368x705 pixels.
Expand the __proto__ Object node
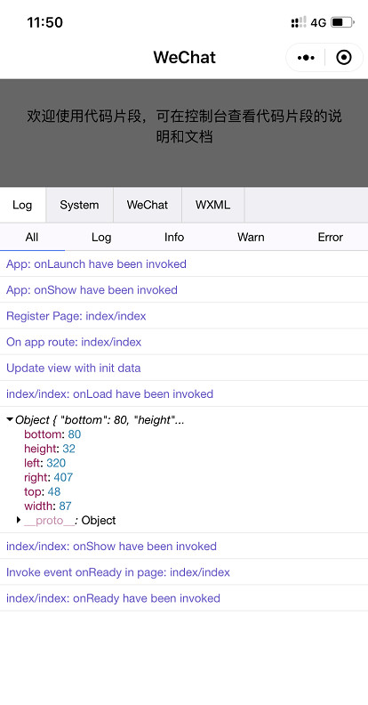(x=19, y=520)
